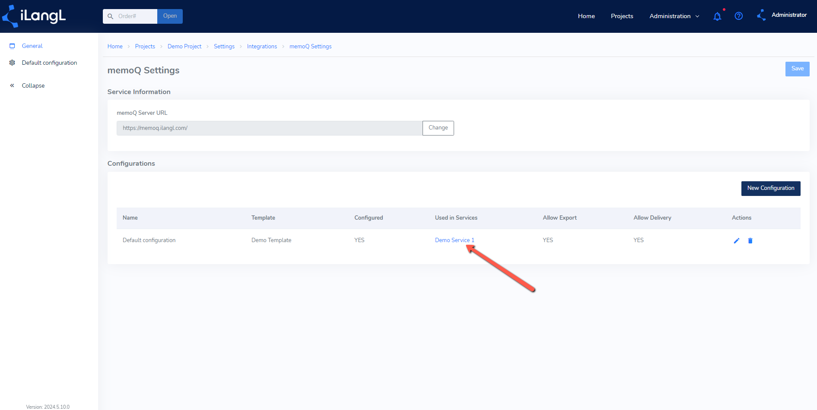Open the Demo Project breadcrumb
Image resolution: width=817 pixels, height=410 pixels.
pos(184,46)
